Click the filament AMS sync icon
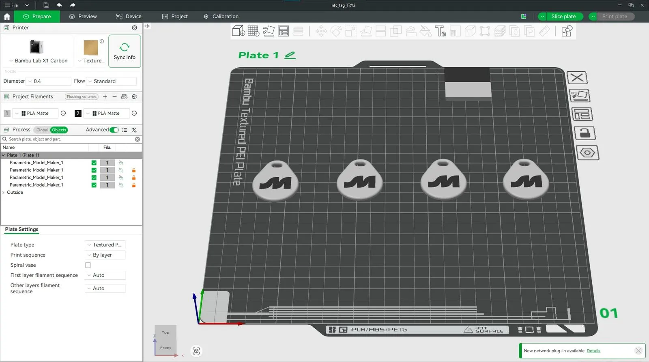This screenshot has height=362, width=649. coord(124,96)
